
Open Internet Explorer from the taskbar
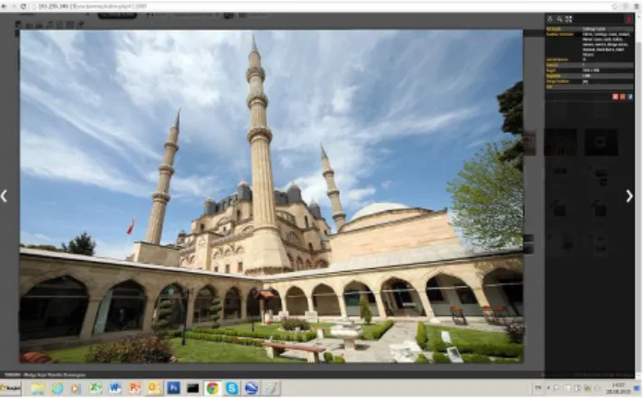point(57,388)
